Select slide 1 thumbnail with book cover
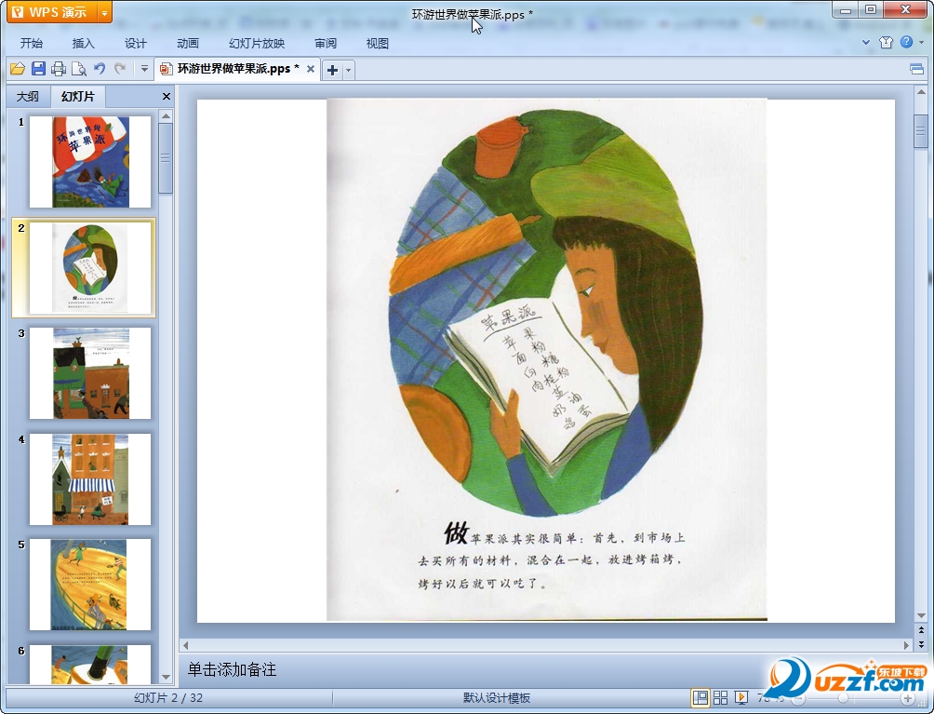This screenshot has height=714, width=934. (x=90, y=162)
